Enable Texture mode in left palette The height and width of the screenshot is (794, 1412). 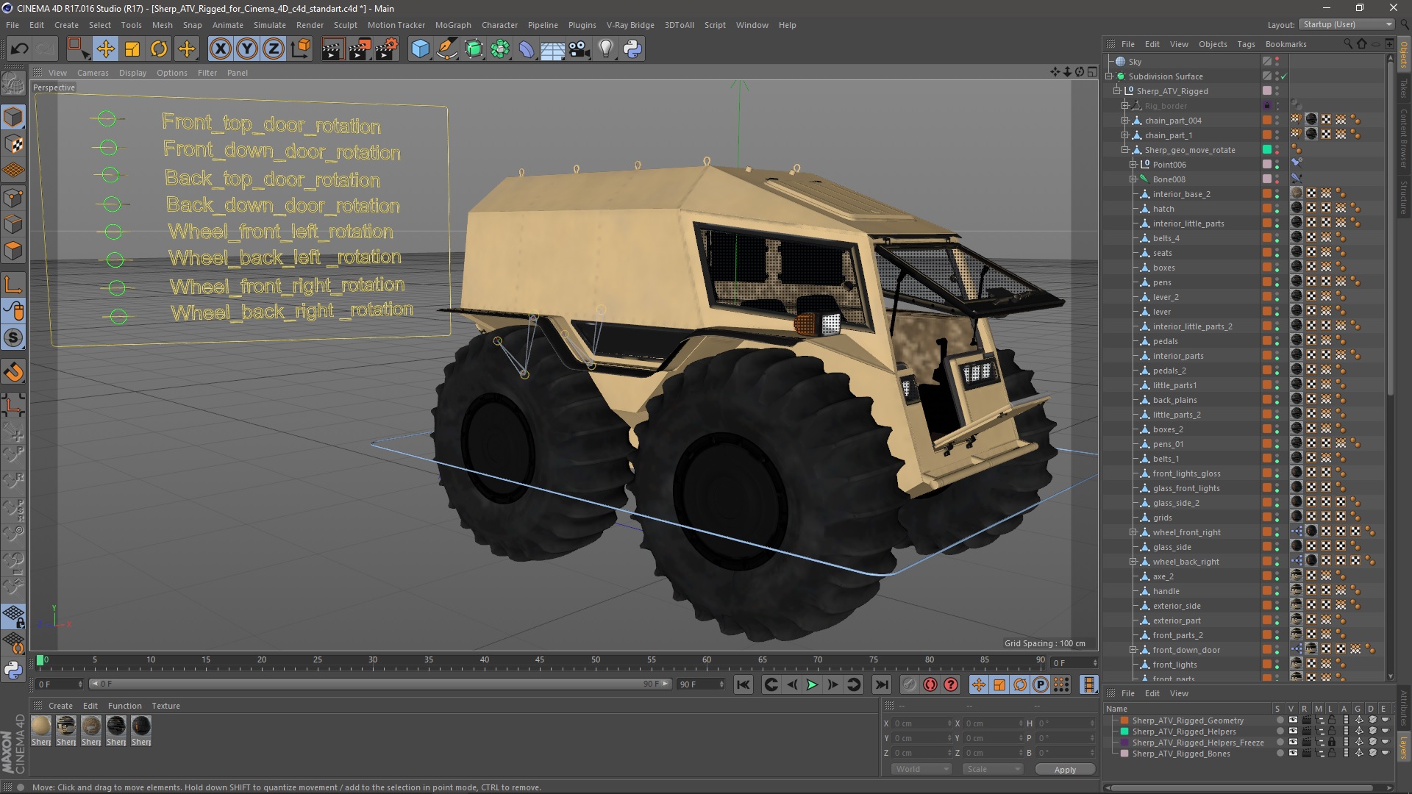click(14, 144)
